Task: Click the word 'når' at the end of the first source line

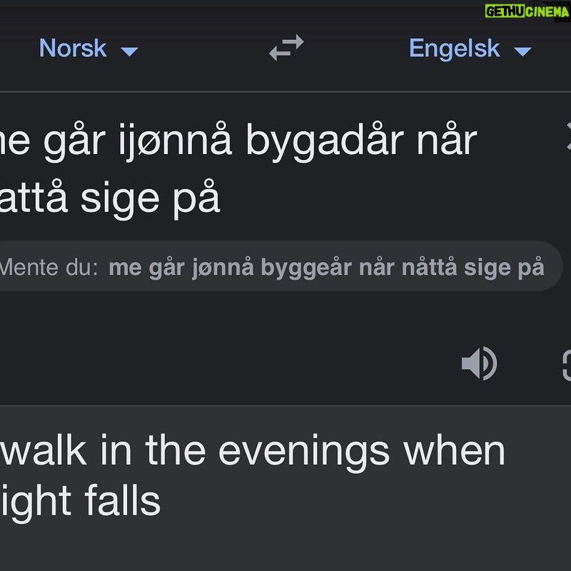Action: click(447, 140)
